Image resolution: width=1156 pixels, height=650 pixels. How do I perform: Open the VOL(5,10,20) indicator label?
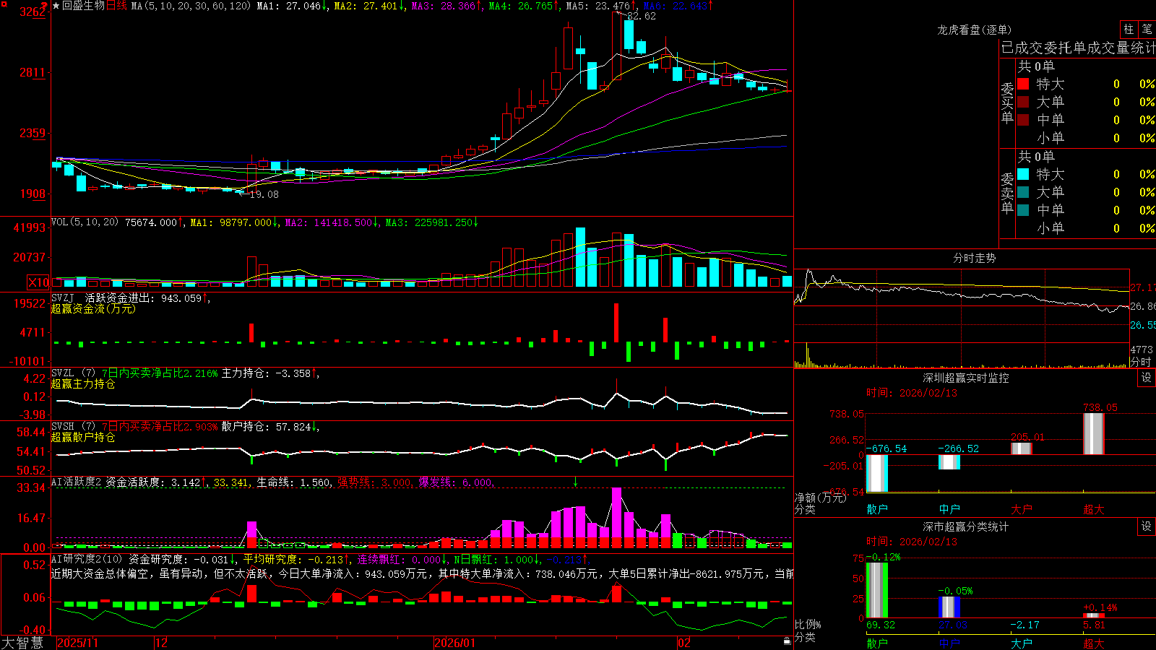[85, 222]
